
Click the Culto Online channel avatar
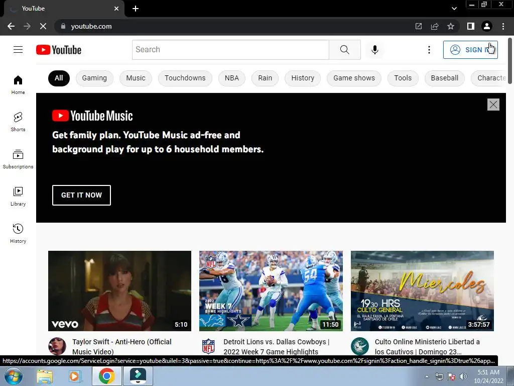point(359,346)
